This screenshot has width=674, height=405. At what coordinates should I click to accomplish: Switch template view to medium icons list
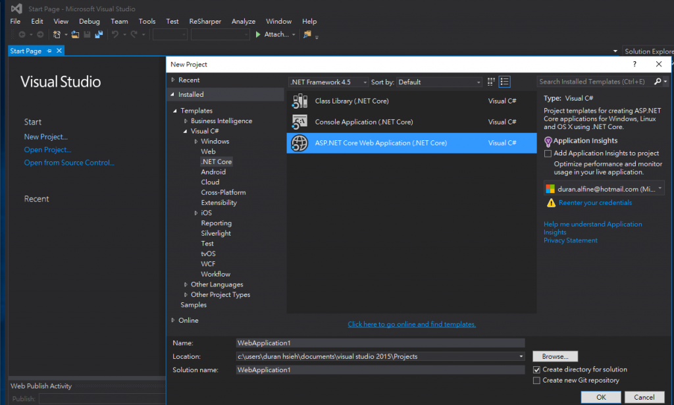(x=504, y=82)
